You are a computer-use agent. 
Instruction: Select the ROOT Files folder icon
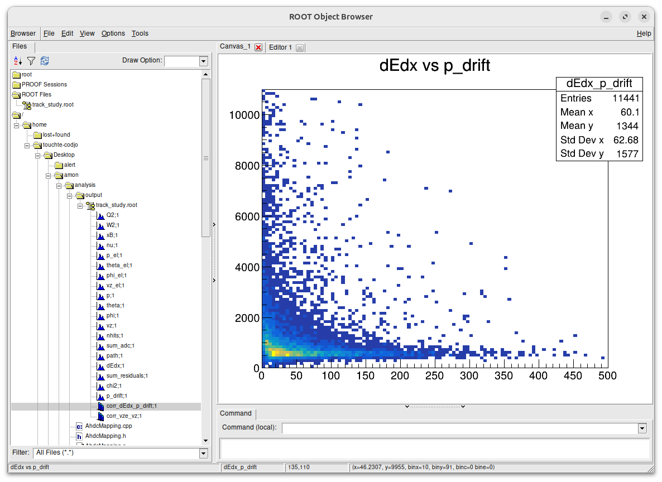coord(16,95)
